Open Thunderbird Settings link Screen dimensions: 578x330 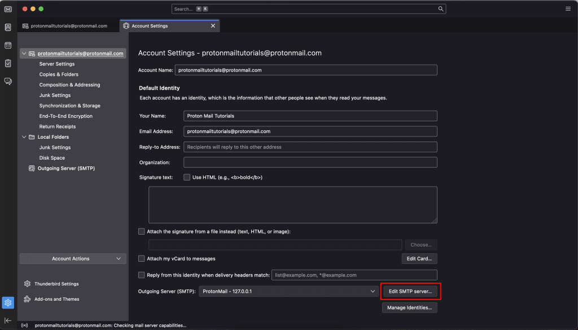click(56, 284)
